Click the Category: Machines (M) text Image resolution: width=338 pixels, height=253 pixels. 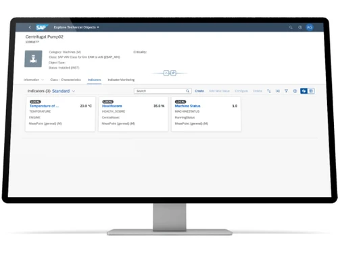tap(65, 52)
